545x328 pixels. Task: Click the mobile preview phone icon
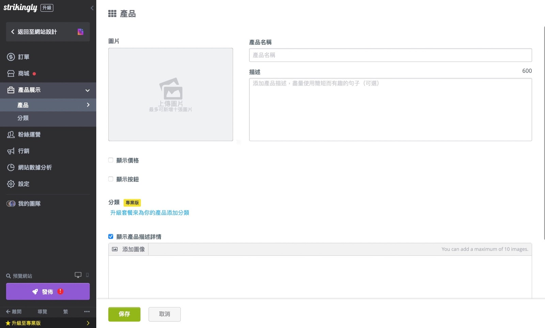87,275
